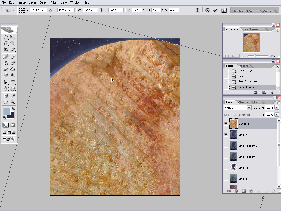Add layer mask icon
The image size is (281, 211).
pyautogui.click(x=244, y=191)
